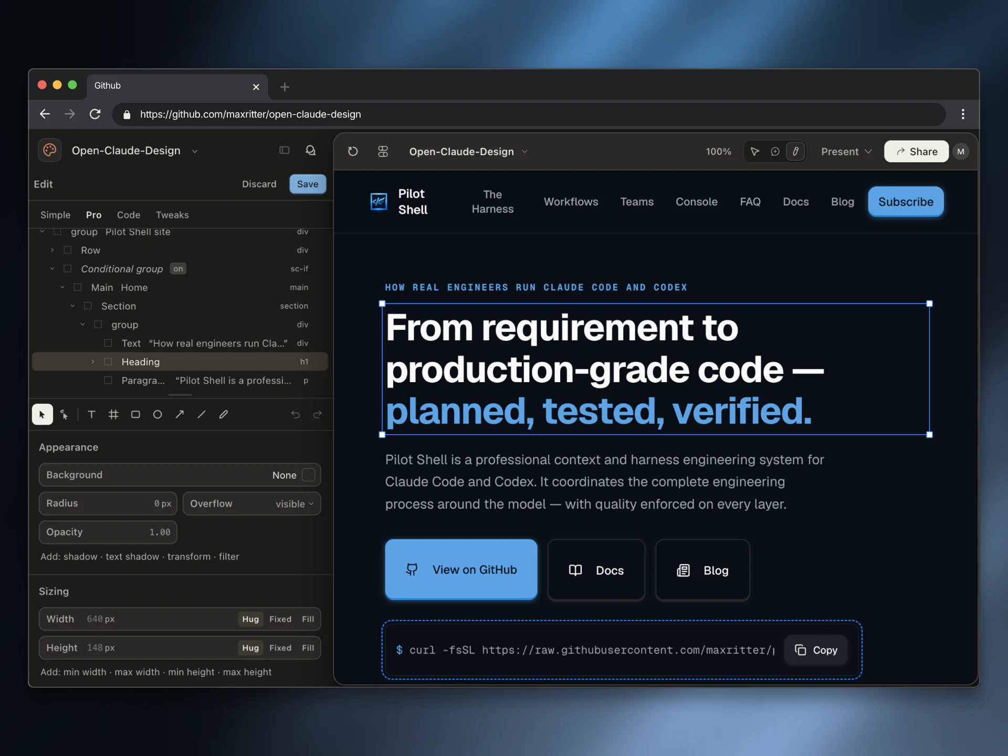Click the browser reload icon
This screenshot has width=1008, height=756.
click(x=95, y=114)
